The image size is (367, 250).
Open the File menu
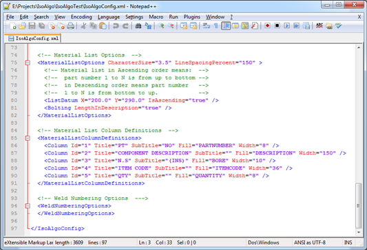(x=10, y=16)
